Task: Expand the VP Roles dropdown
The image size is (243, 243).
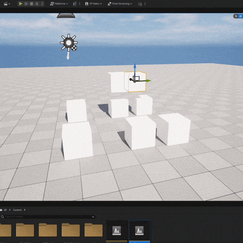Action: [93, 3]
